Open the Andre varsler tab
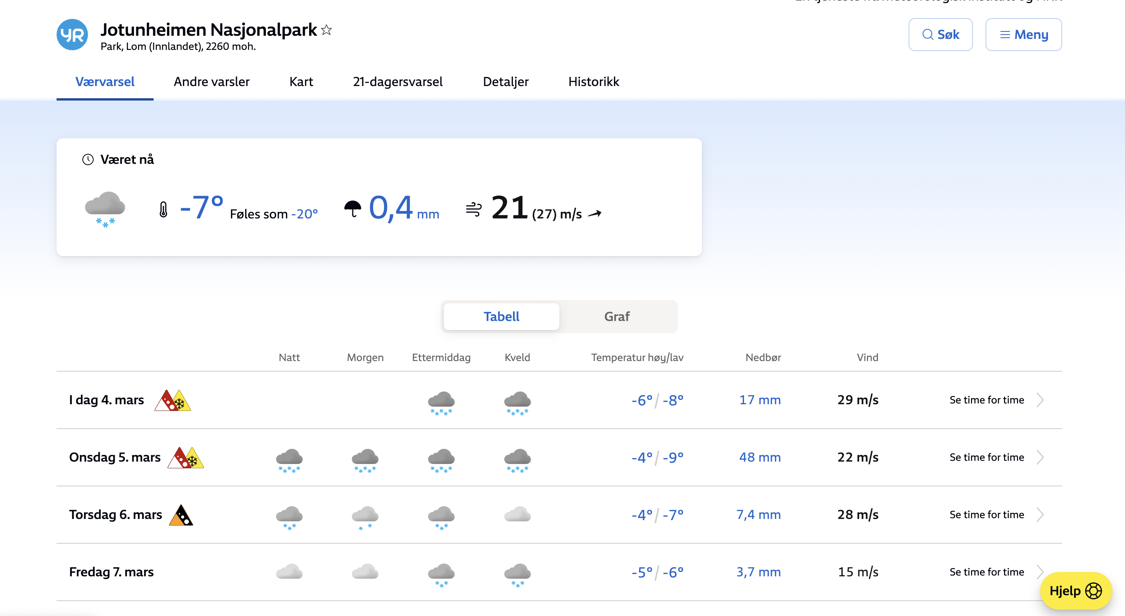The image size is (1125, 616). [x=211, y=82]
